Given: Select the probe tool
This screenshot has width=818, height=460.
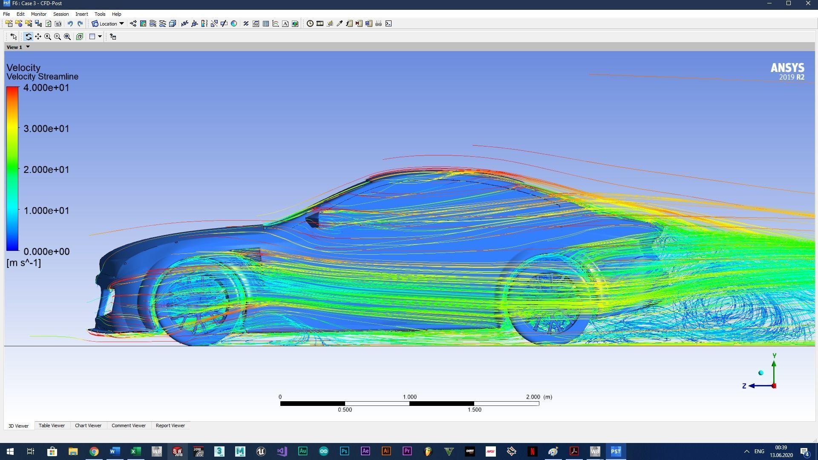Looking at the screenshot, I should point(340,23).
